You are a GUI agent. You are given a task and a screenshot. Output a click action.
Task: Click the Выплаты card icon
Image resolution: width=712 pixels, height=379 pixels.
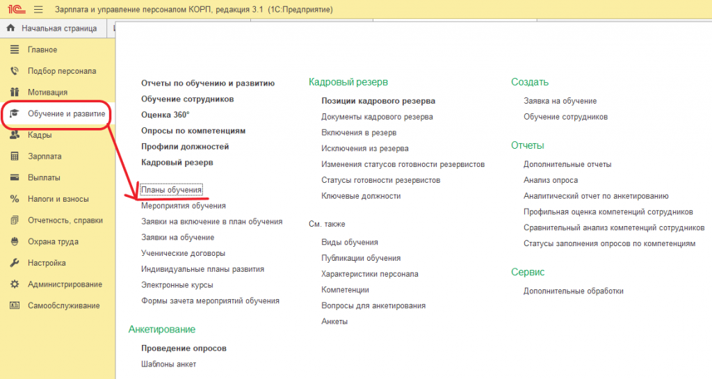pos(15,177)
